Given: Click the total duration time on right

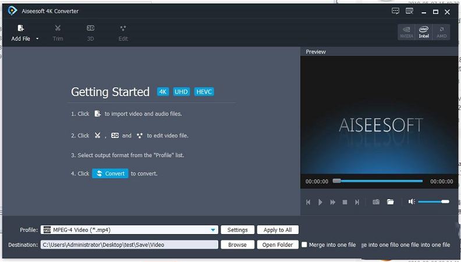Looking at the screenshot, I should pos(442,182).
